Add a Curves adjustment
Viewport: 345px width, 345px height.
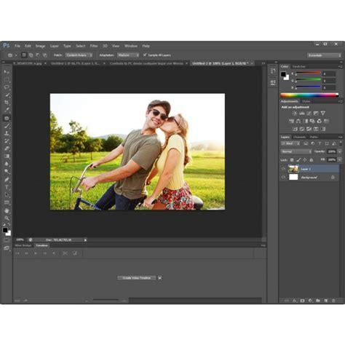(309, 114)
